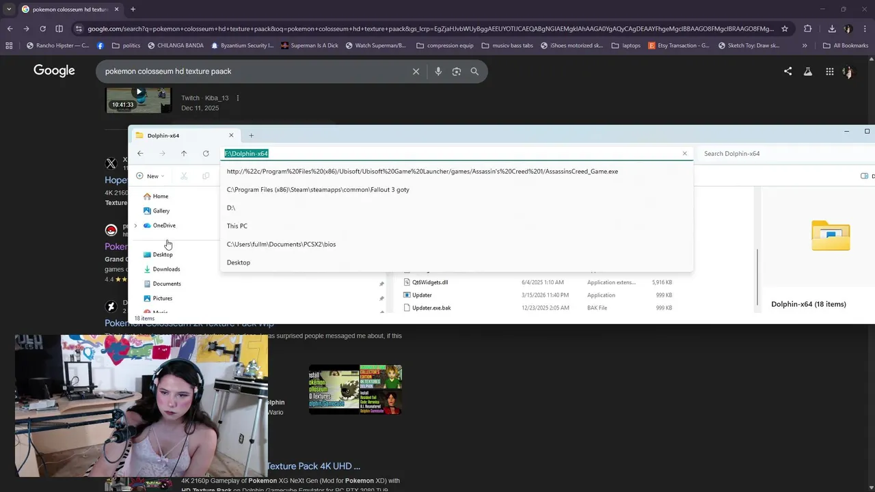Image resolution: width=875 pixels, height=492 pixels.
Task: Share the Google results page
Action: [x=787, y=71]
